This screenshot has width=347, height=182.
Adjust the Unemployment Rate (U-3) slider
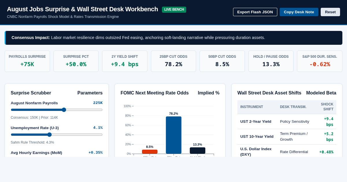point(57,135)
